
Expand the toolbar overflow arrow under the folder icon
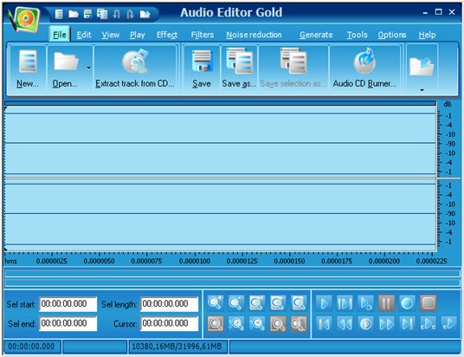[x=422, y=90]
